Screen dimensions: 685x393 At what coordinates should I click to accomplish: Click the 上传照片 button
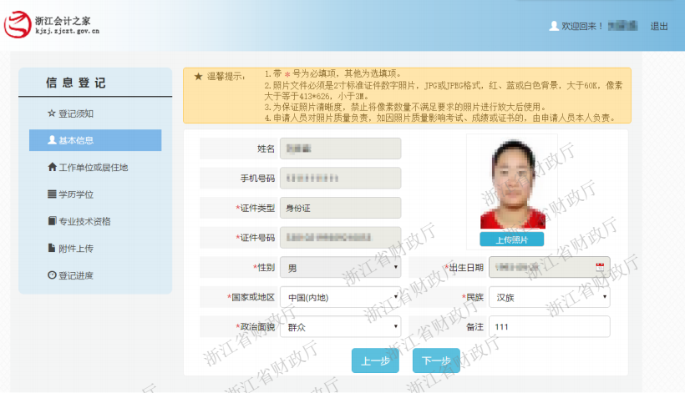pyautogui.click(x=511, y=240)
